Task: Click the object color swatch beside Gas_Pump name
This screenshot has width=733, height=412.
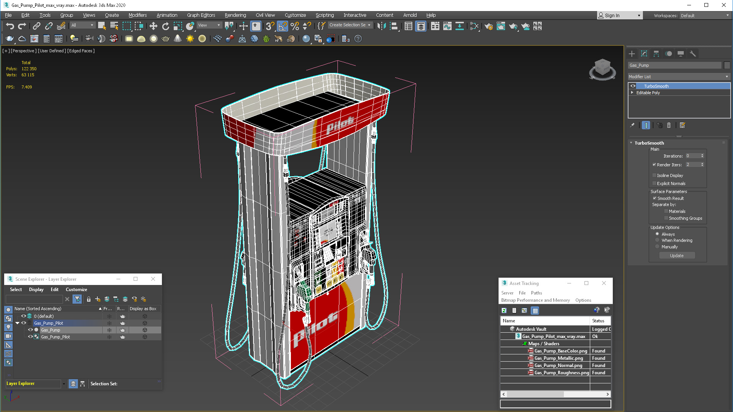Action: 727,65
